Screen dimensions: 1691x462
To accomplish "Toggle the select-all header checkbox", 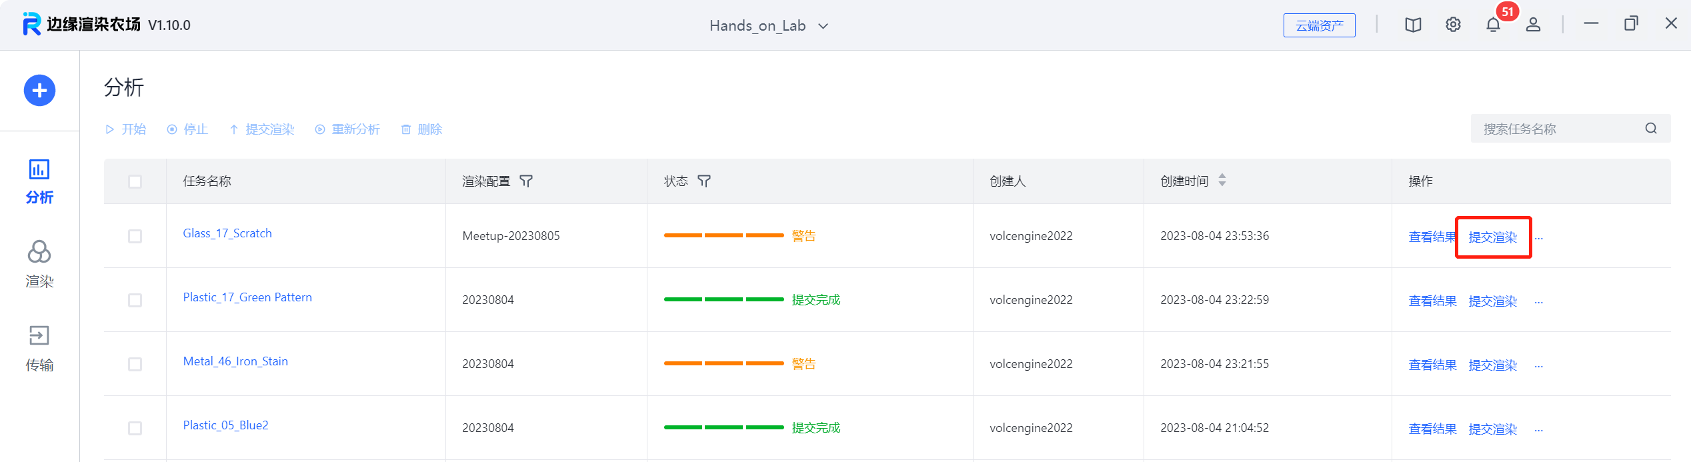I will tap(135, 181).
